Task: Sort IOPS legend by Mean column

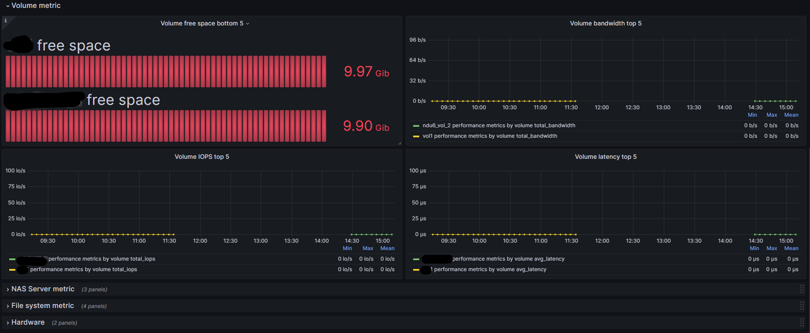Action: click(387, 248)
